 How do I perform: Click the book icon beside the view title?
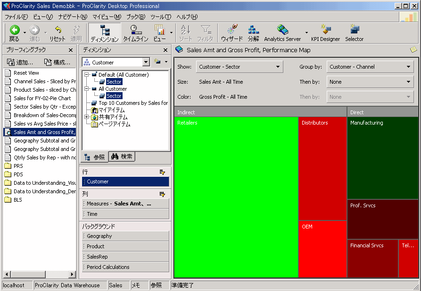pyautogui.click(x=179, y=49)
